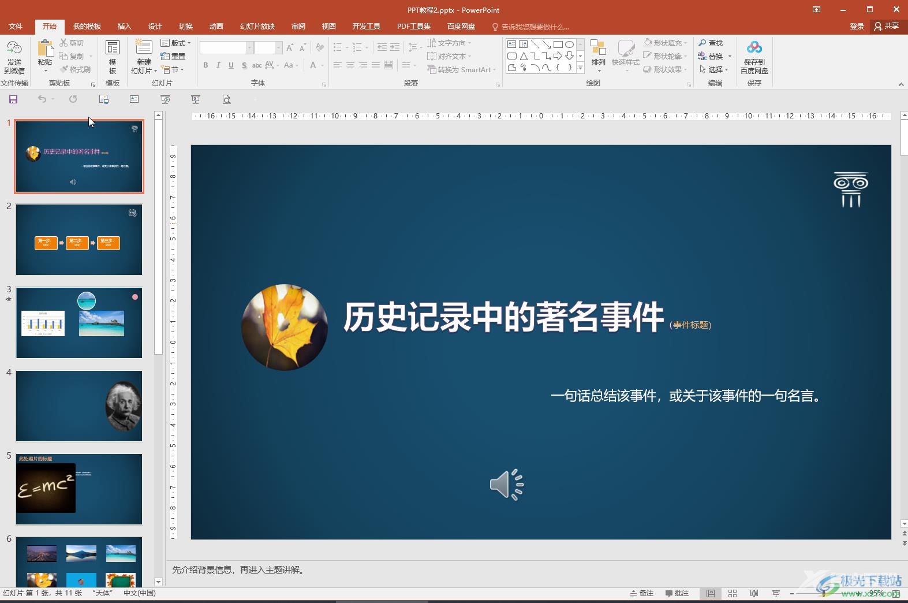Open the font size dropdown
908x603 pixels.
(x=279, y=48)
